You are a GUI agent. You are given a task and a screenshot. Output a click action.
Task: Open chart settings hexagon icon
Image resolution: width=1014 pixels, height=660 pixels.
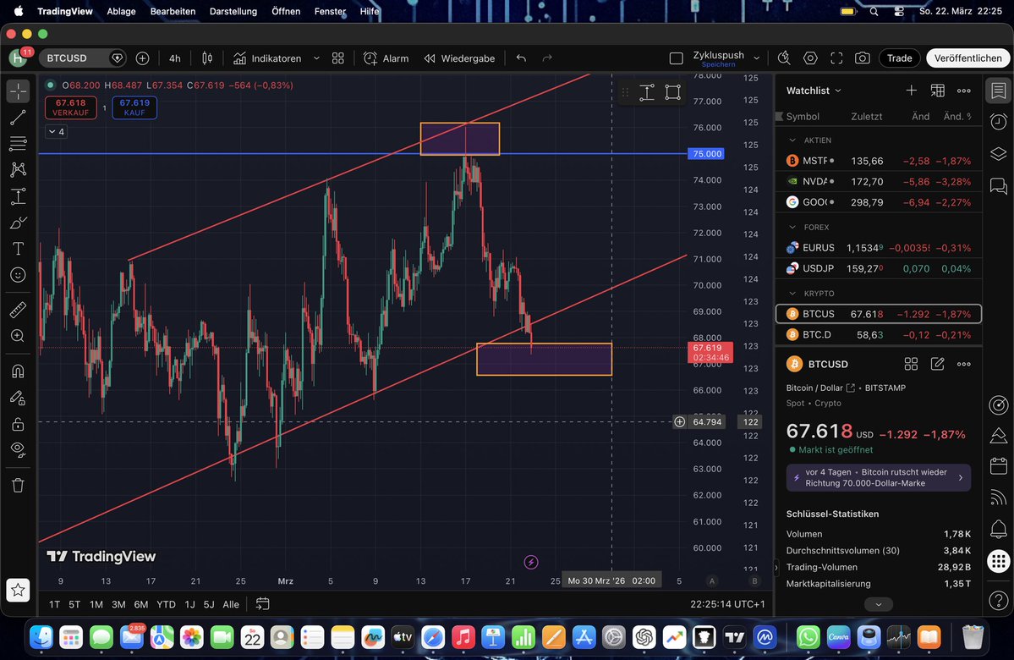810,58
